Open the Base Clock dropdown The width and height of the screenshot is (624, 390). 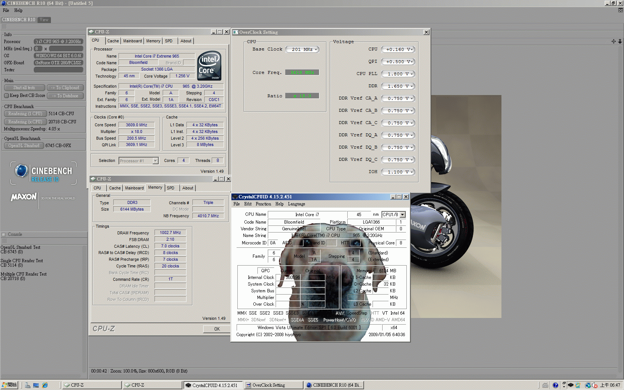302,49
